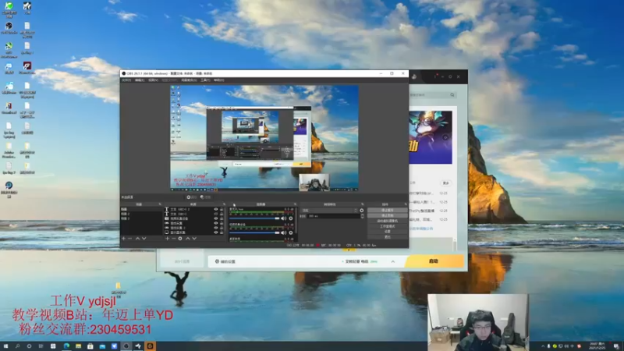Lock the 视频采集设备 source
Viewport: 624px width, 351px height.
pos(222,218)
